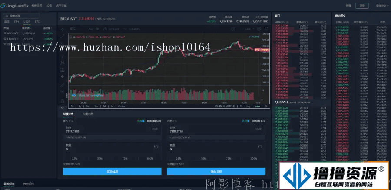Open the candle style selector icon

coord(98,29)
